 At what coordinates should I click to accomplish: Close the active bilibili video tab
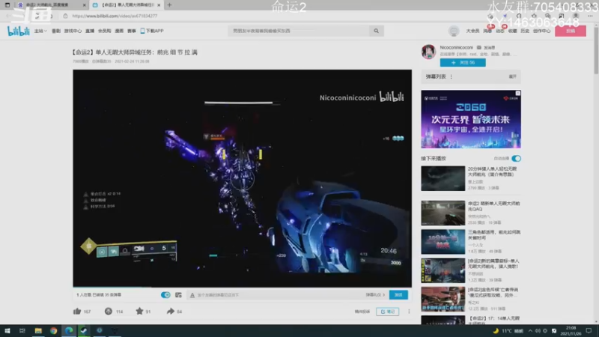pos(159,5)
